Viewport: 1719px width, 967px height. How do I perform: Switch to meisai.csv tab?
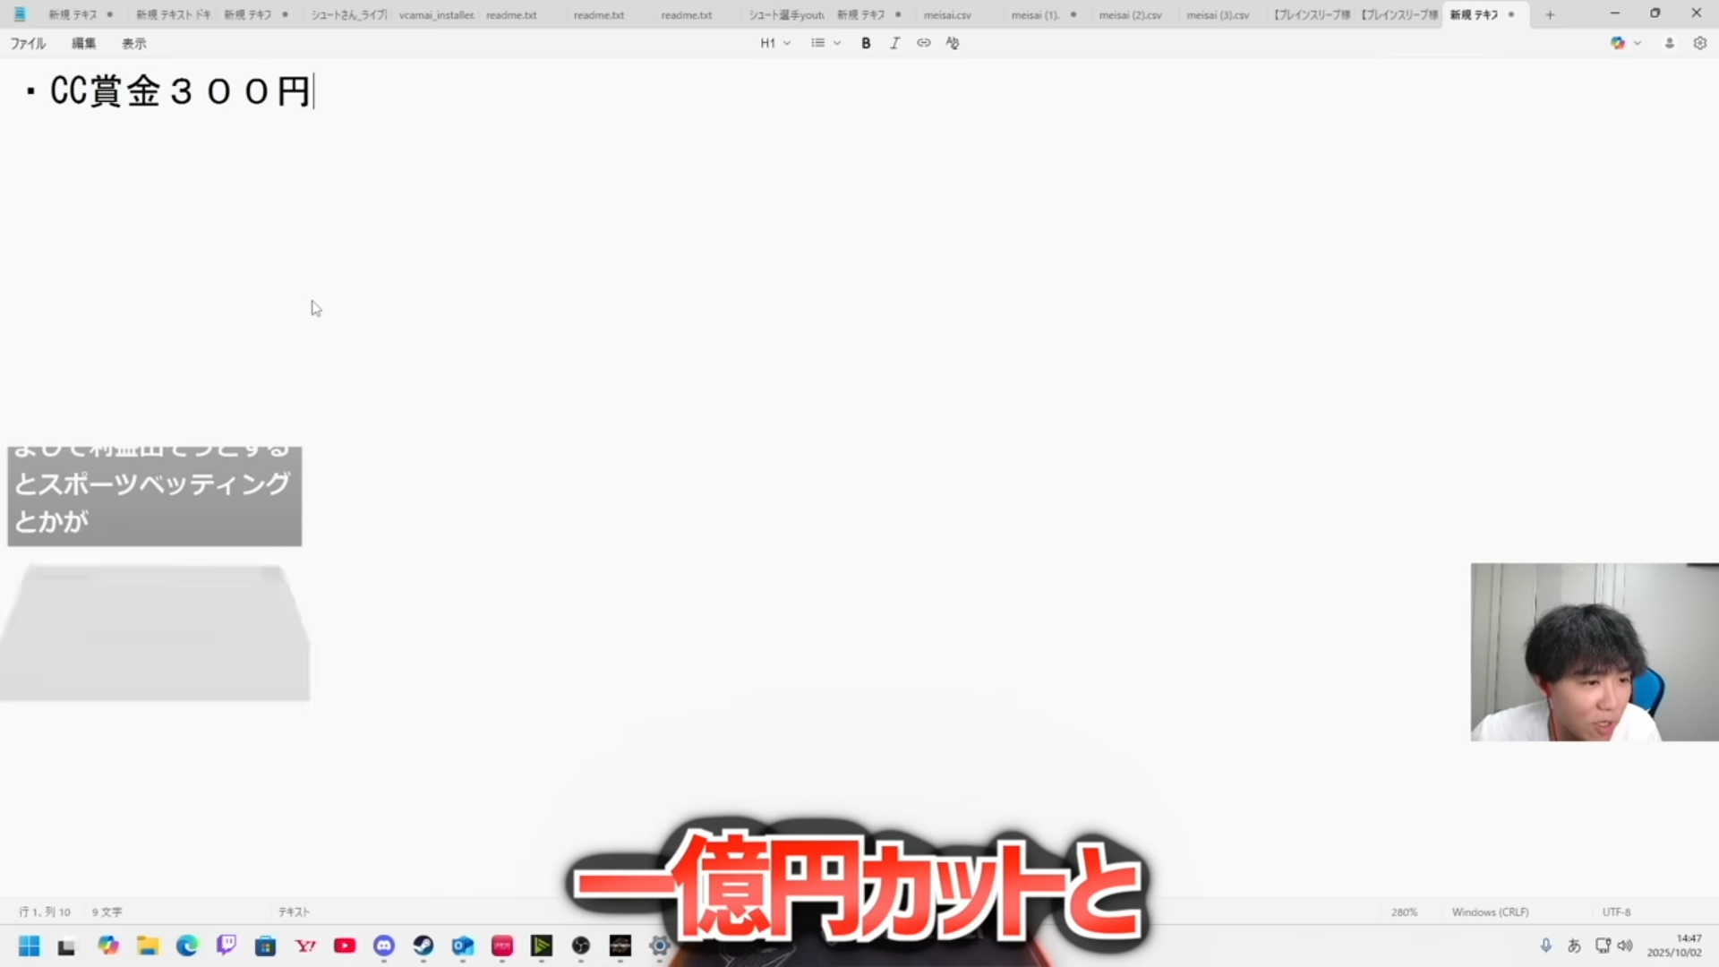coord(947,14)
